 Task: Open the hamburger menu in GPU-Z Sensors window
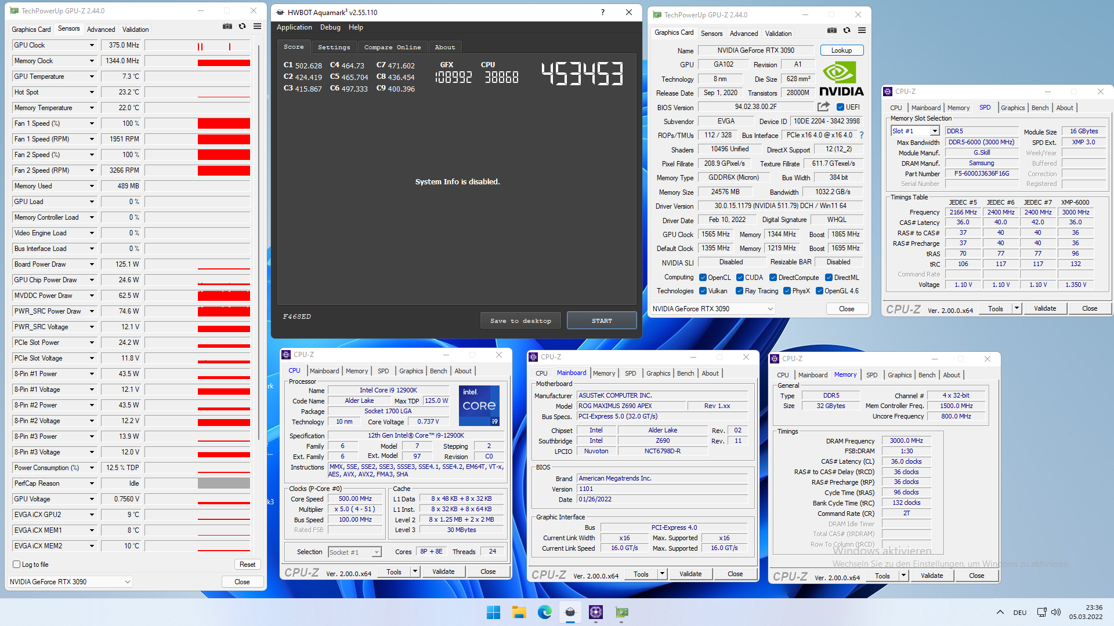tap(257, 27)
